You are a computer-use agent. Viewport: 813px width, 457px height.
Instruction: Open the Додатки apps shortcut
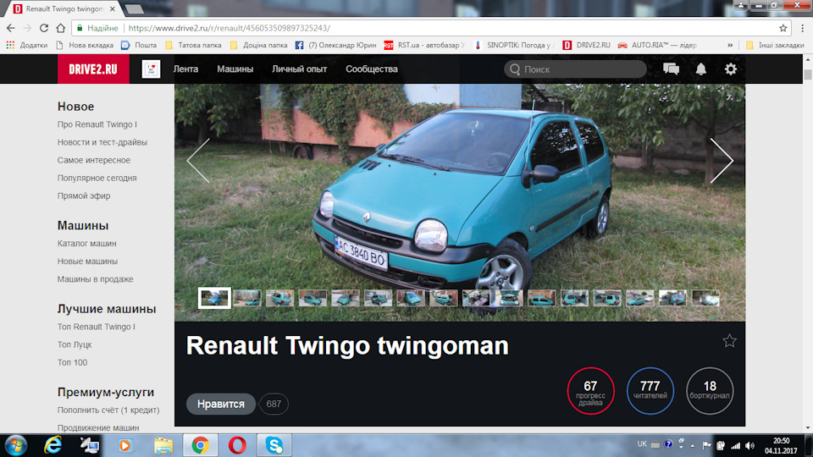point(27,45)
